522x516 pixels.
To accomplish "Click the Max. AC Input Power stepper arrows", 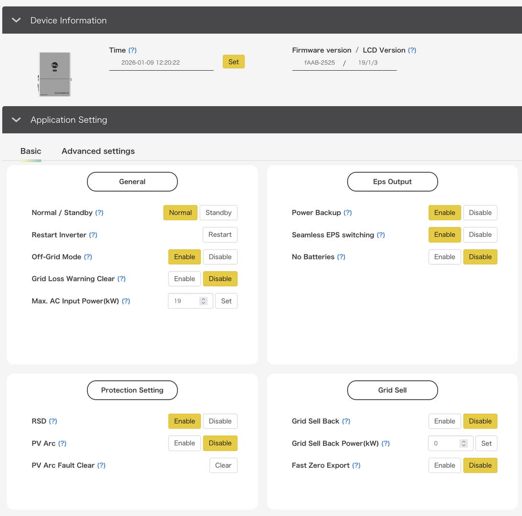I will 203,301.
